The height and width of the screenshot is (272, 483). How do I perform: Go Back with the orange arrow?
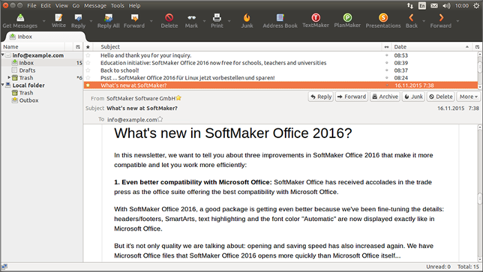[411, 17]
